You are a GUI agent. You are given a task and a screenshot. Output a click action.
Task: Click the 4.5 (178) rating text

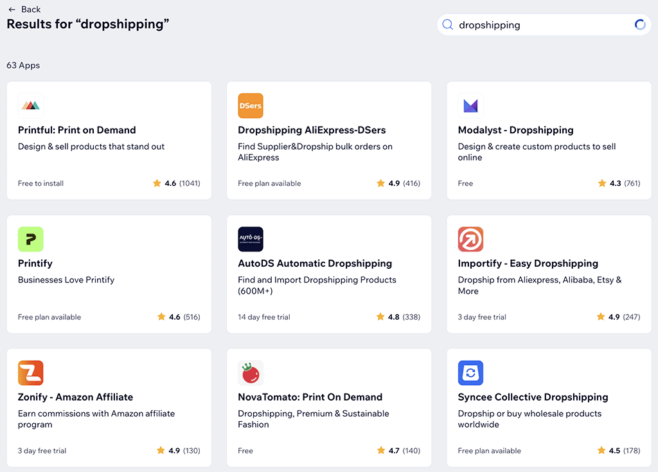coord(625,451)
